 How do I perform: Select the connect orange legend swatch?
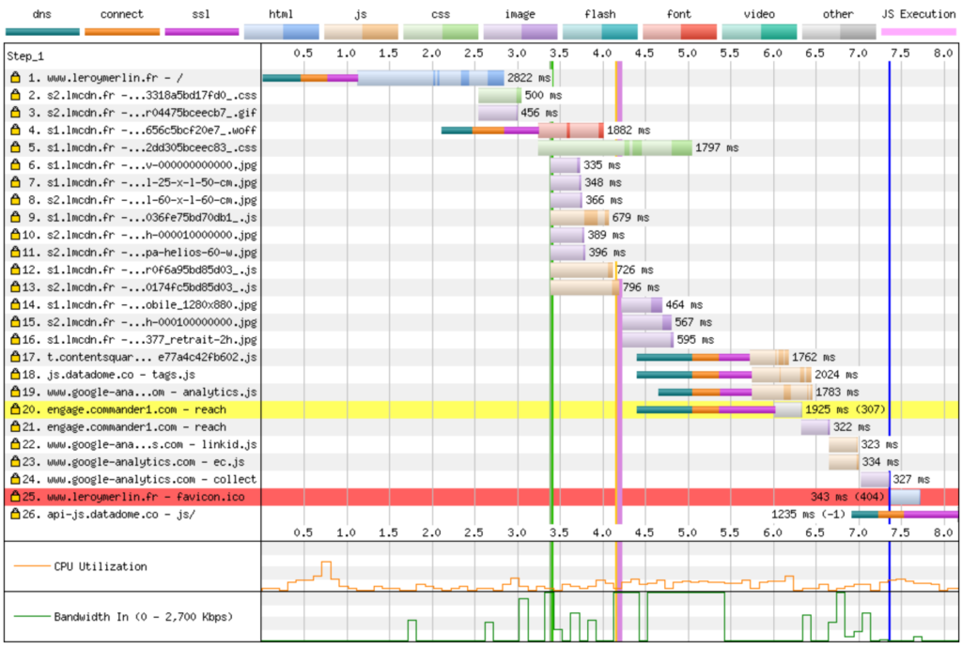121,31
